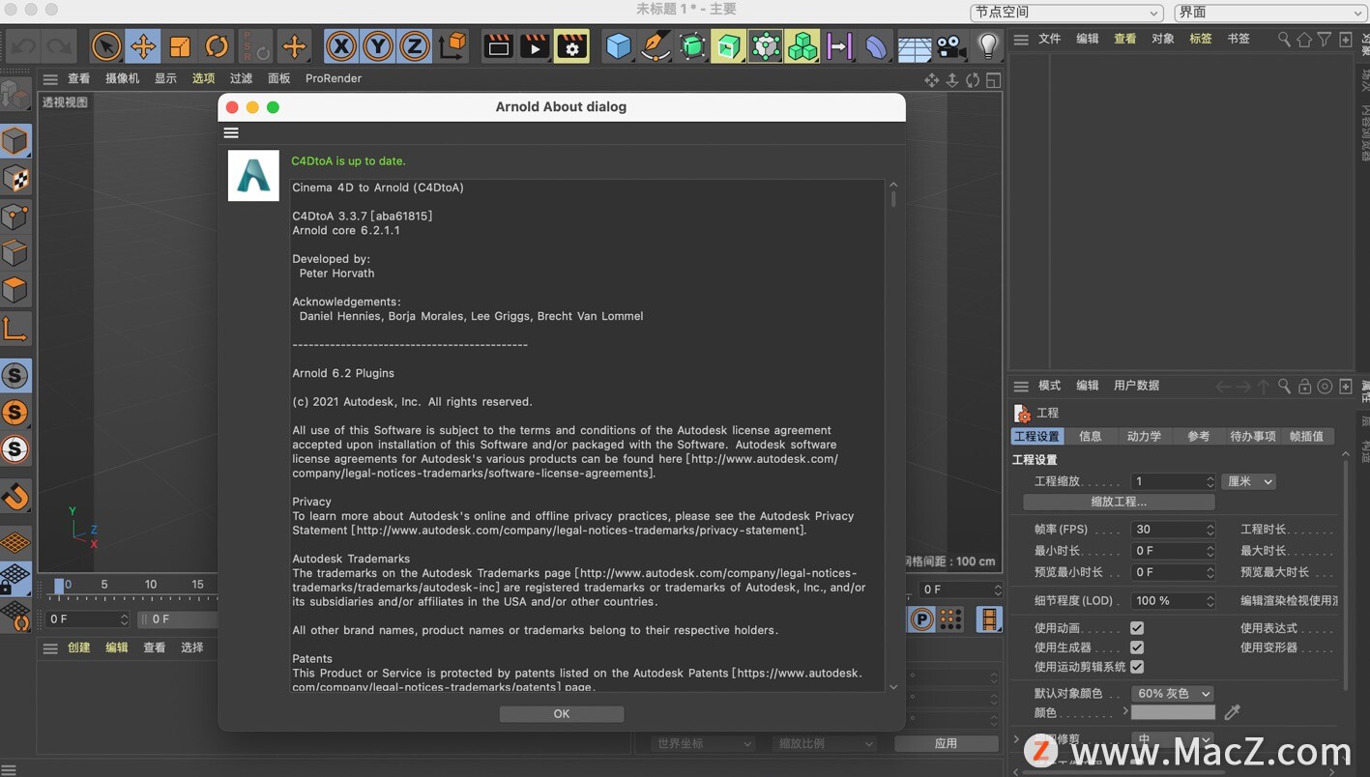Open the viewport 显示 menu

tap(165, 78)
